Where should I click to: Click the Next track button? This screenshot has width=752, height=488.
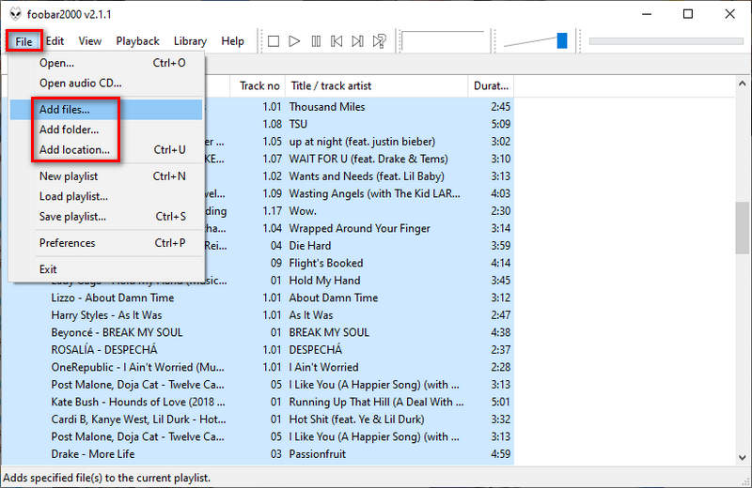[x=357, y=41]
